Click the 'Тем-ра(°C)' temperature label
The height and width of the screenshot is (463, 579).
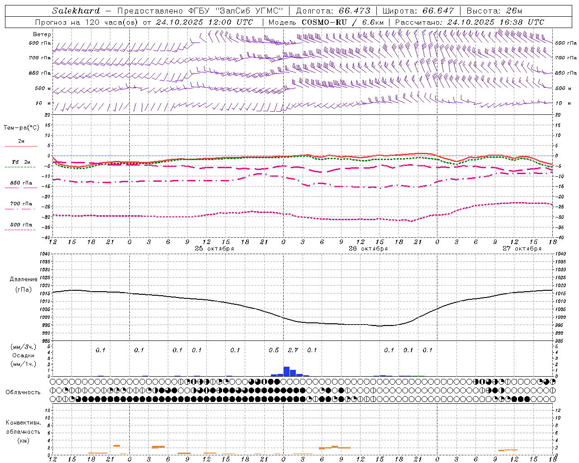point(21,128)
